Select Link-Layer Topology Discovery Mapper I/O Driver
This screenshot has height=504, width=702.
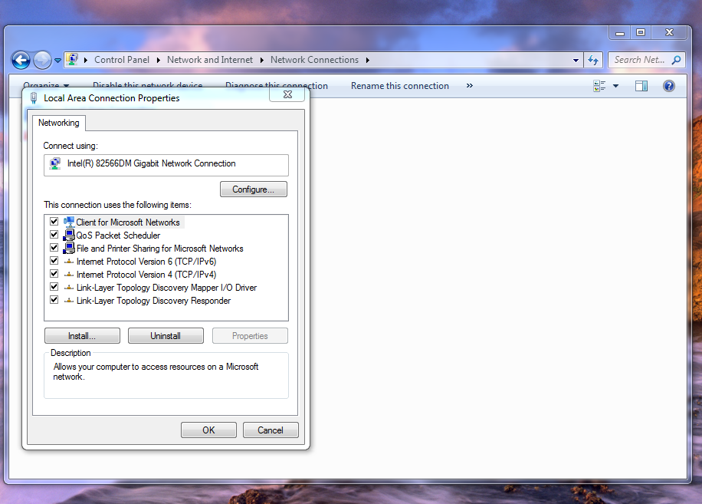(x=166, y=288)
